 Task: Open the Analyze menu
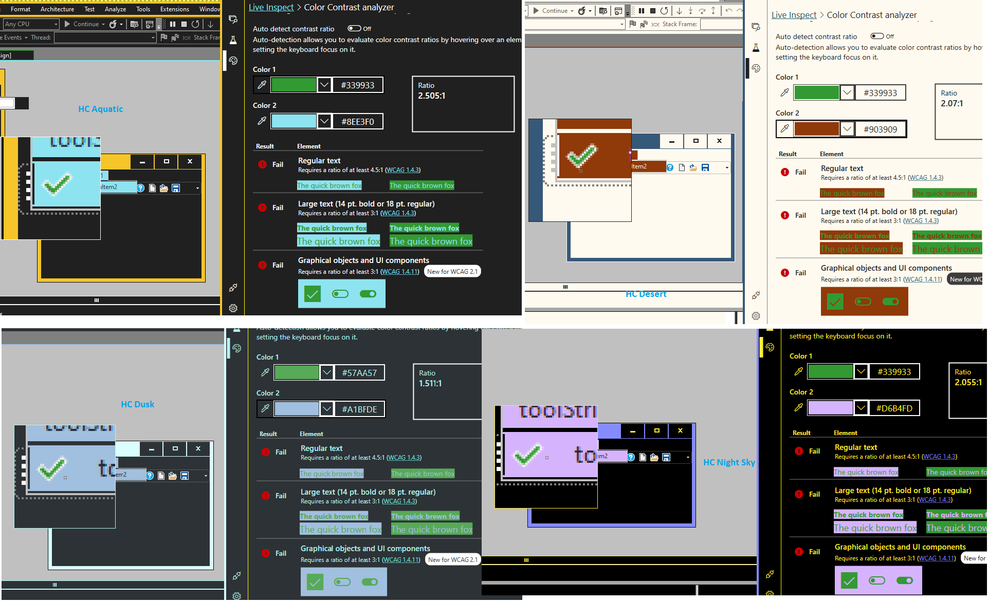(115, 9)
